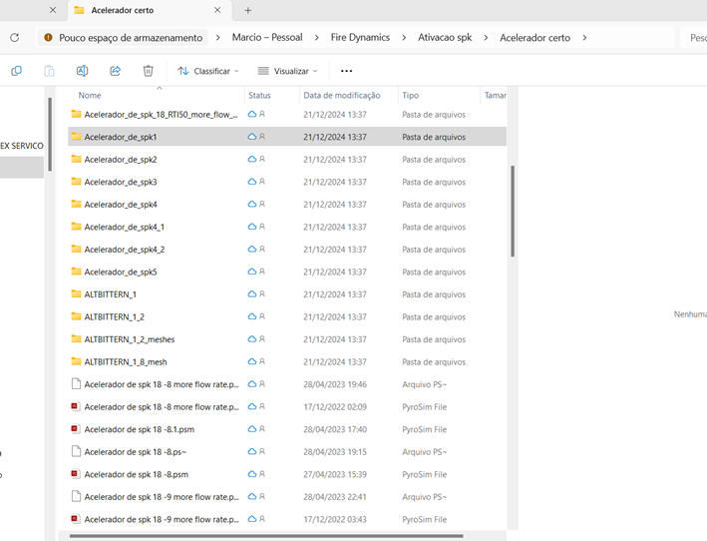Click date 27/04/2023 15:39 cell

[x=335, y=474]
